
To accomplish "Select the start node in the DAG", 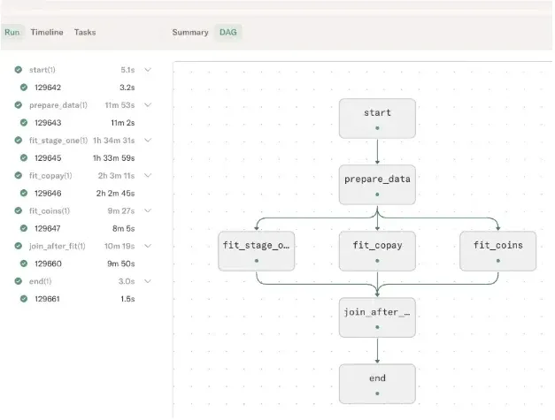I will point(377,118).
